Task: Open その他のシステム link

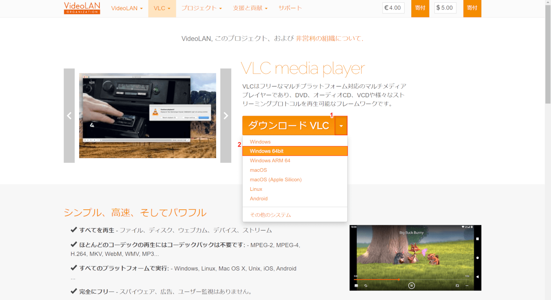Action: tap(295, 215)
